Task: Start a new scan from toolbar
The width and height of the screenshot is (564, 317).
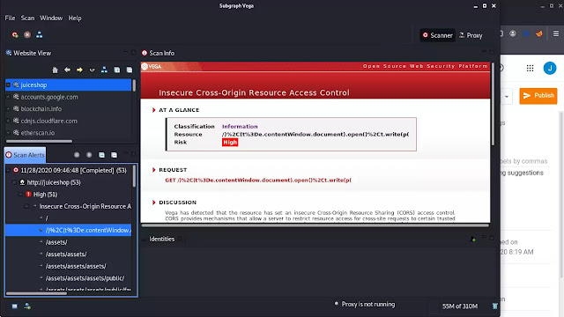Action: coord(15,35)
